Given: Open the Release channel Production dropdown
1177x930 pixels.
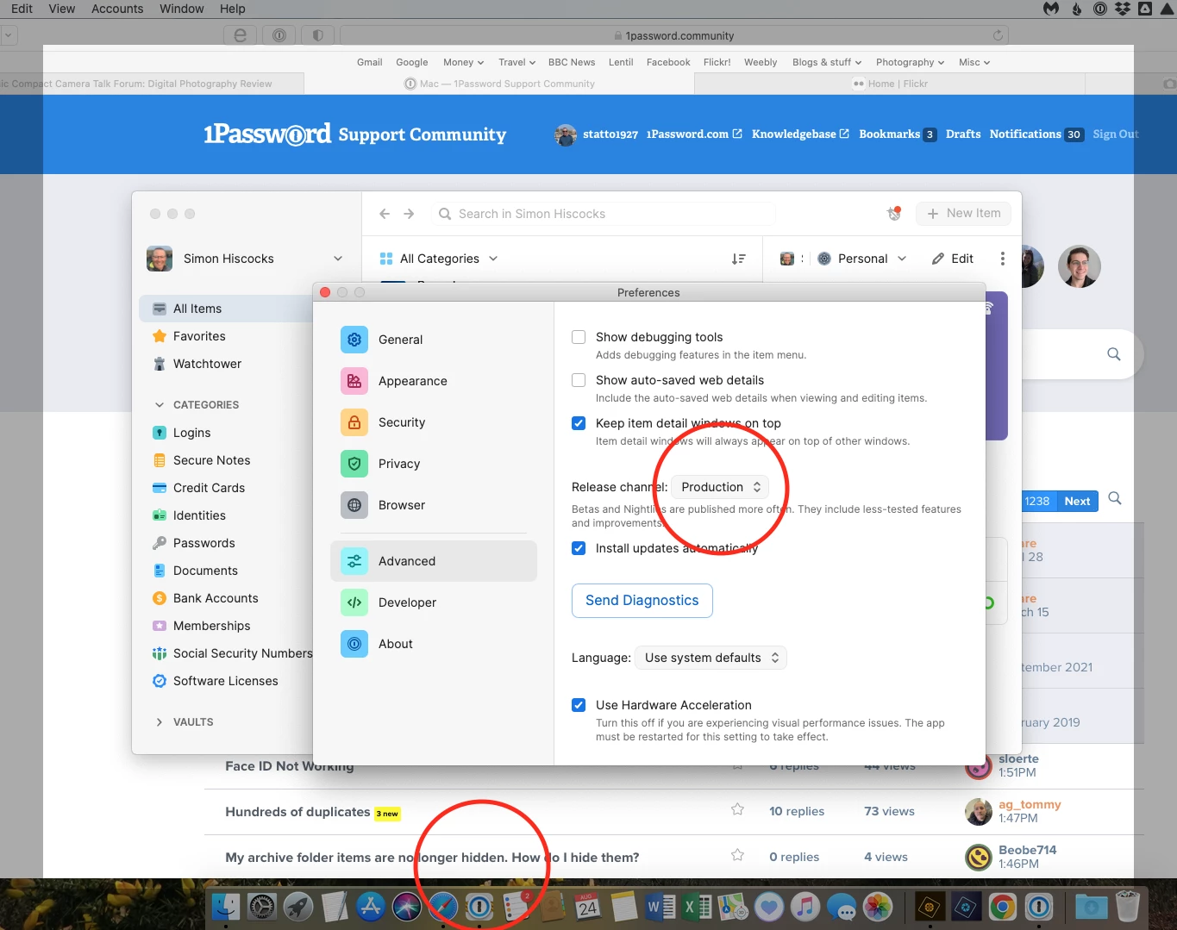Looking at the screenshot, I should pyautogui.click(x=720, y=487).
